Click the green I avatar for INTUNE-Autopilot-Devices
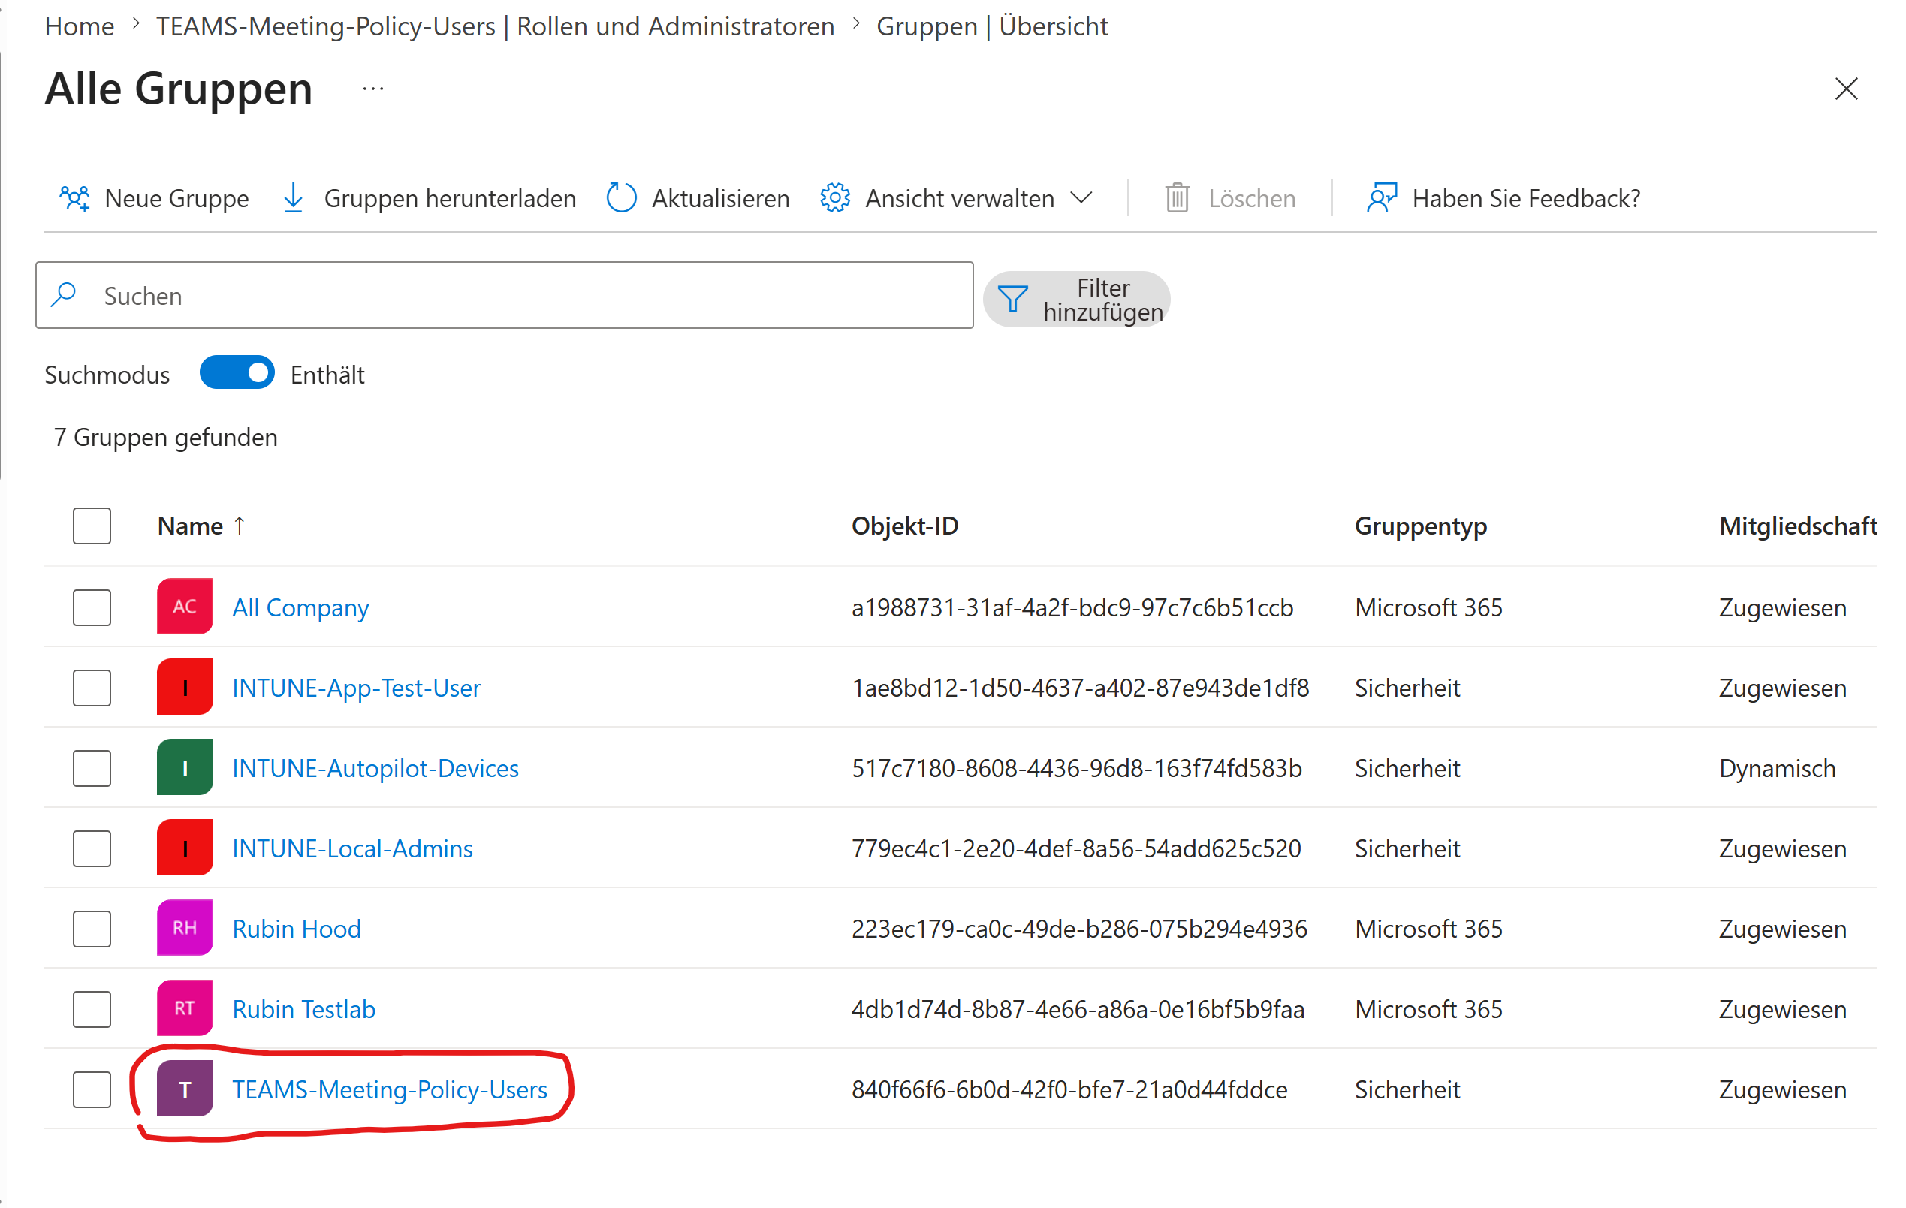 coord(185,767)
